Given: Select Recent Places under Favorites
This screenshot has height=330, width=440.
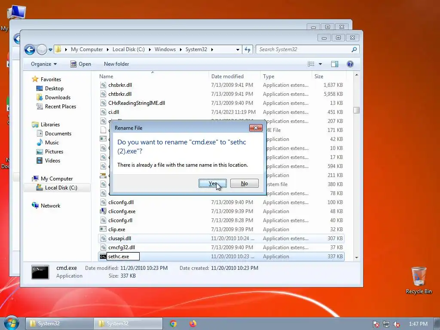Looking at the screenshot, I should click(60, 107).
